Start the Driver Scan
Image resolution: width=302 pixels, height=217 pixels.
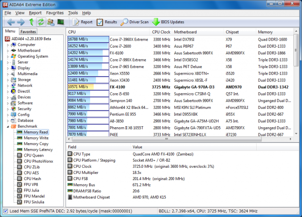point(134,22)
